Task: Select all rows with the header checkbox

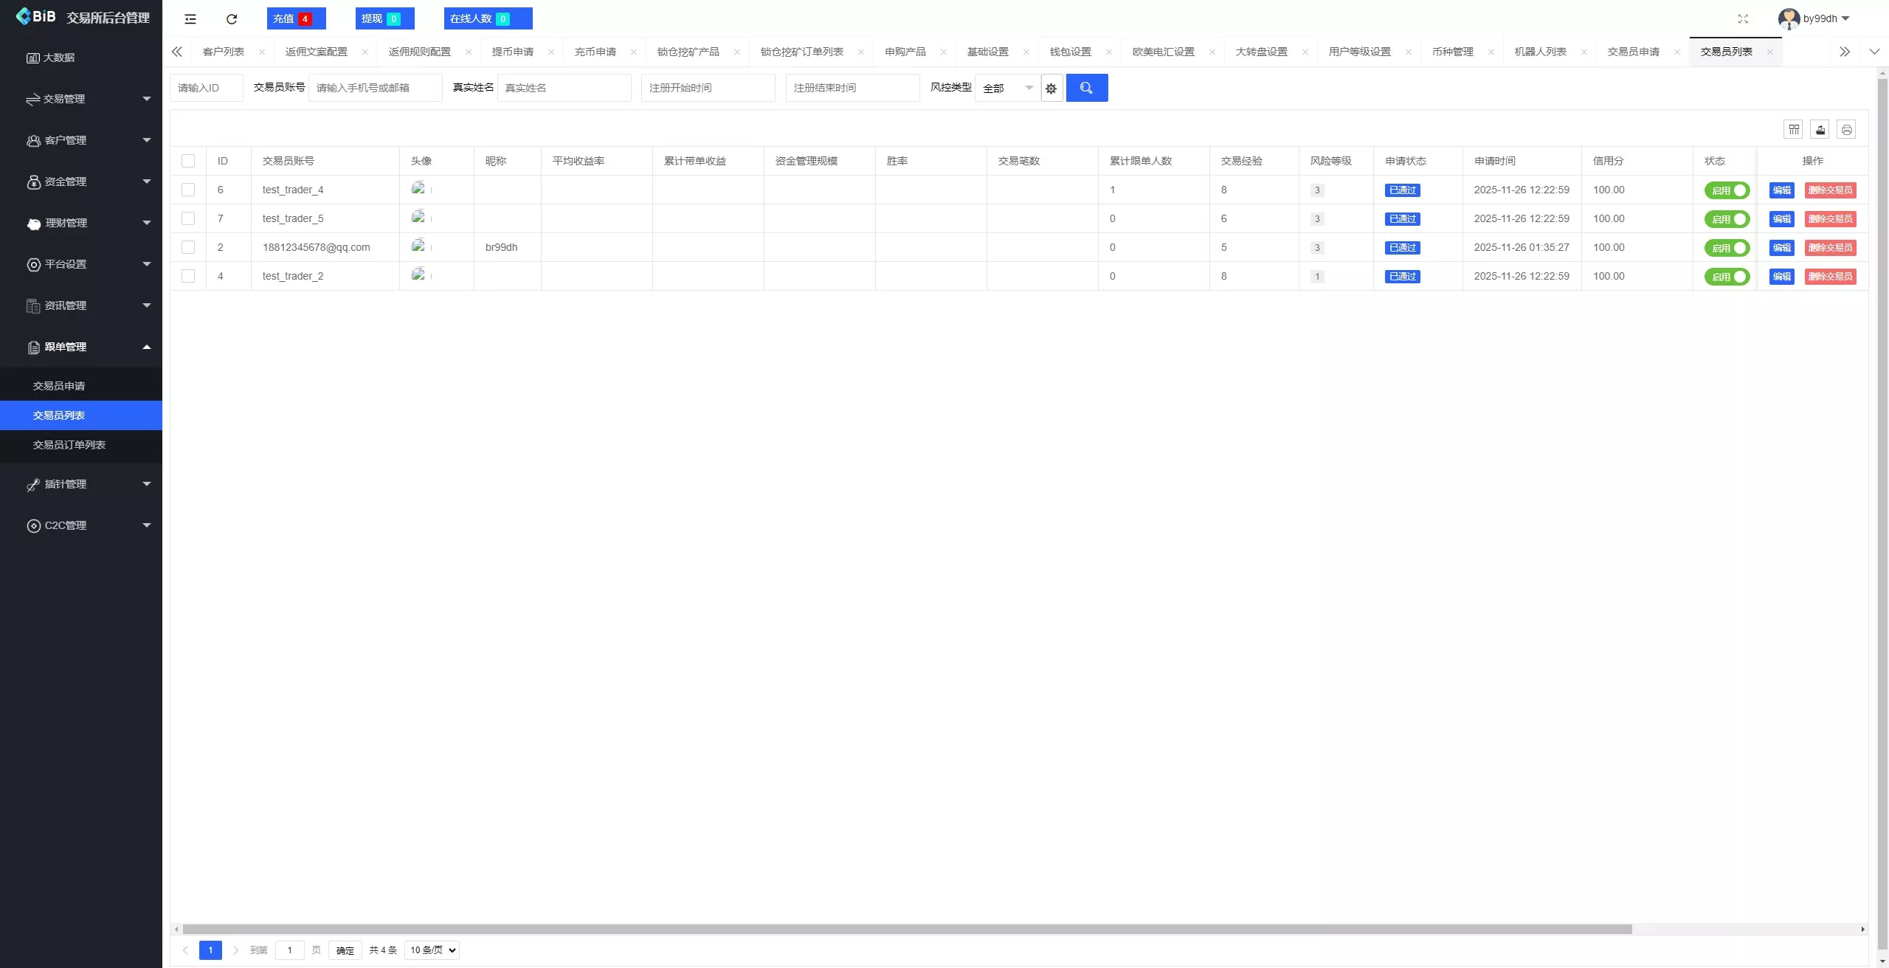Action: point(188,161)
